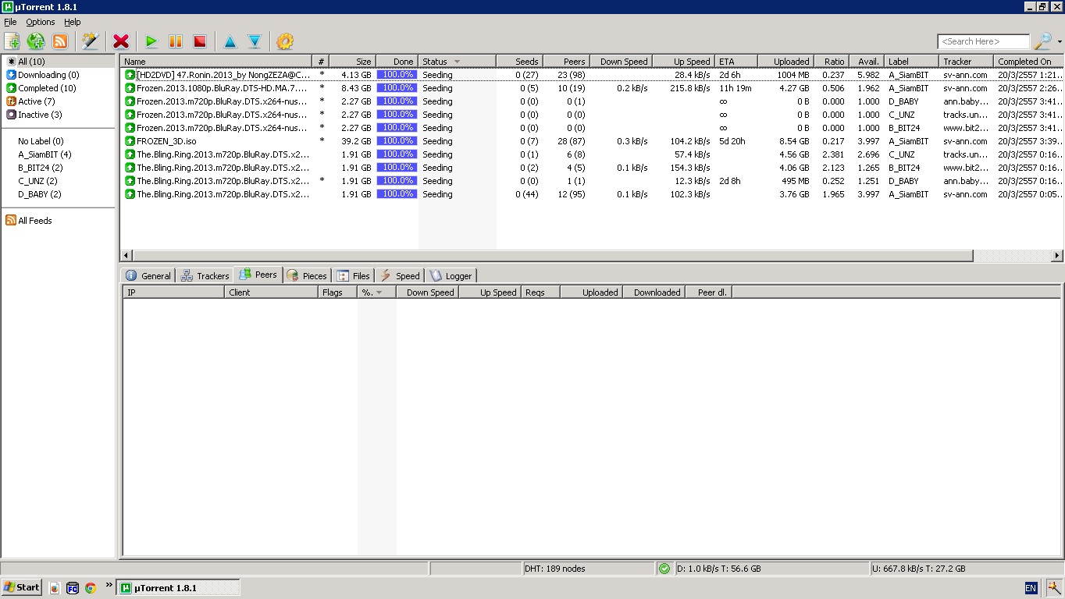Sort torrents by the Status column header

tap(457, 62)
